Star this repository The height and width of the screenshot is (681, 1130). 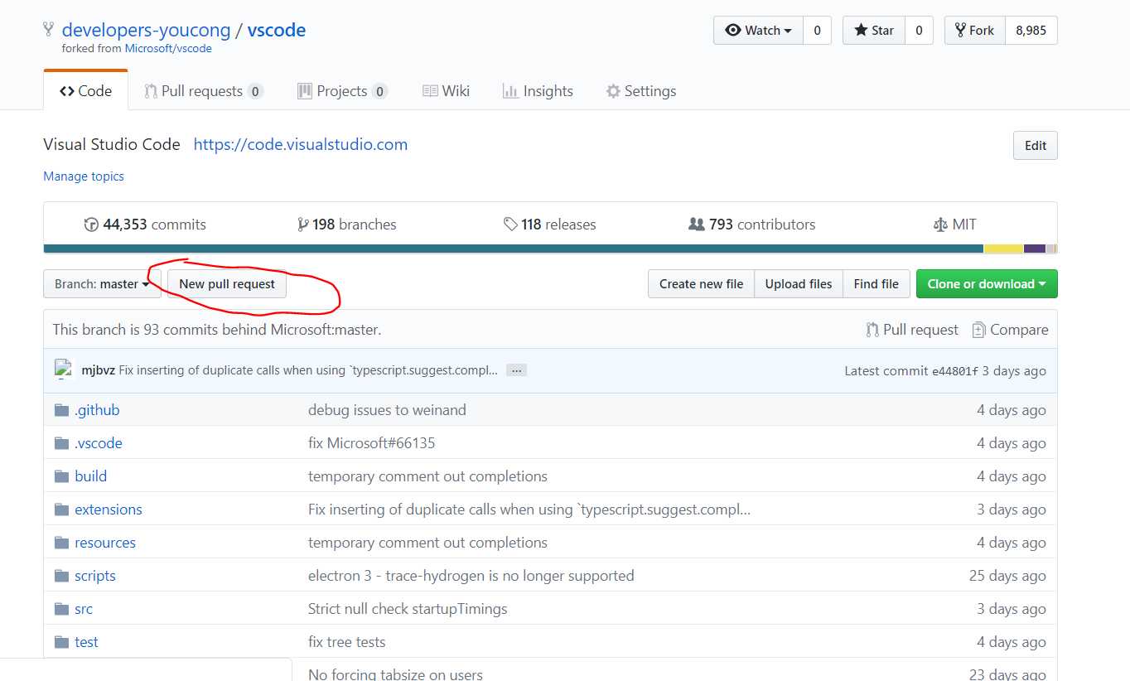pyautogui.click(x=874, y=31)
